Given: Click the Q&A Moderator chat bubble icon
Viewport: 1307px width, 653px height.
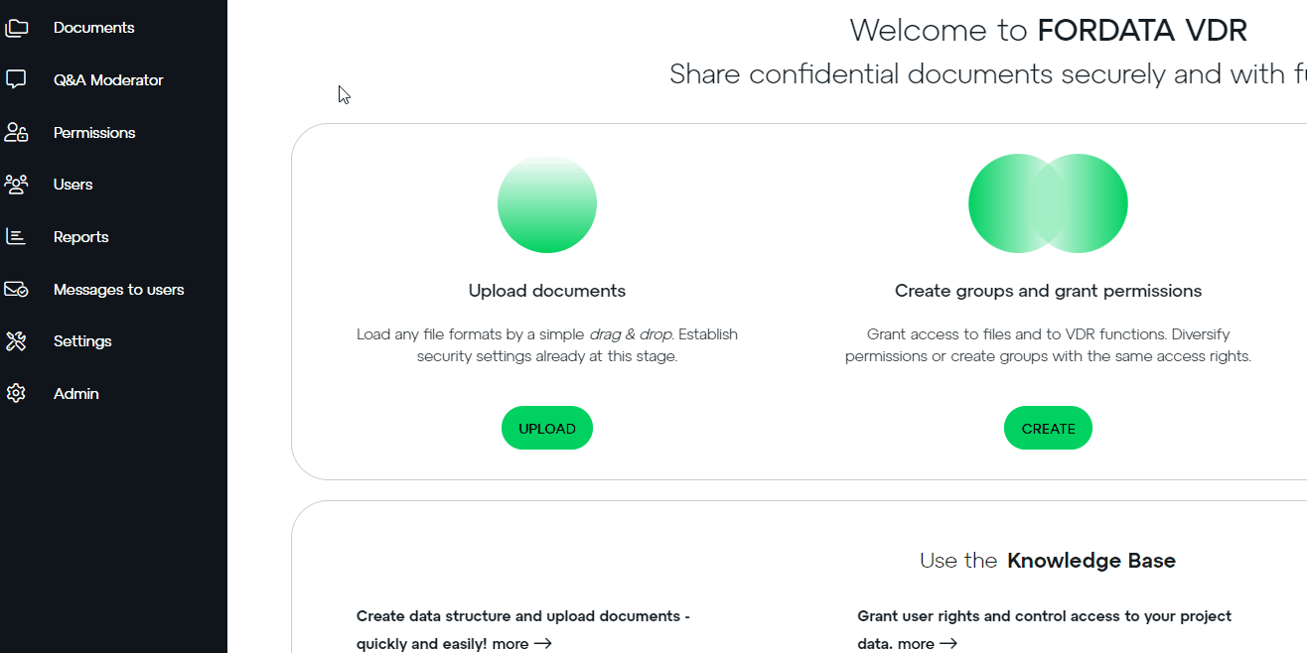Looking at the screenshot, I should [16, 79].
